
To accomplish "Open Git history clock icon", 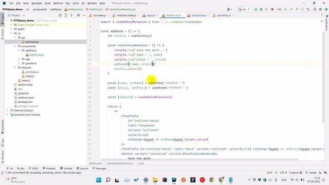I will tap(302, 9).
